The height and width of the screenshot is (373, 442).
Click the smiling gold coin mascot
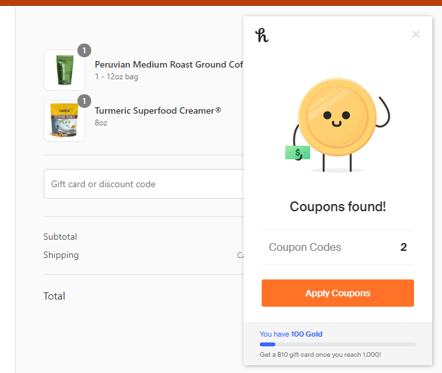pyautogui.click(x=337, y=117)
